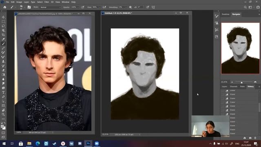Toggle pressure for size button

148,7
